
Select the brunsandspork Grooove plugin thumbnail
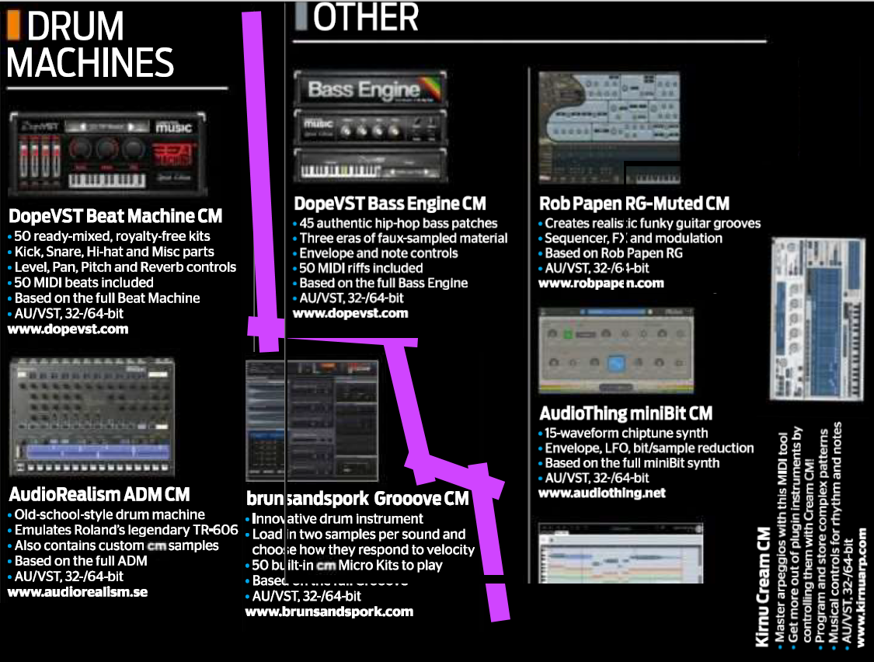point(312,420)
